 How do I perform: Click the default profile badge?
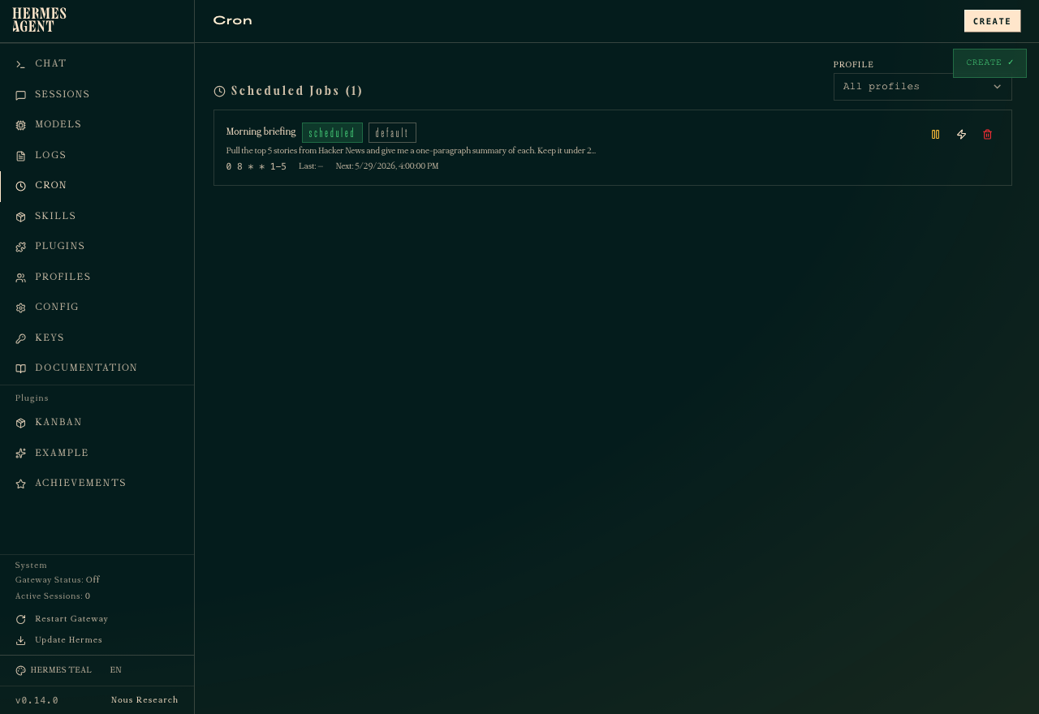click(x=392, y=133)
